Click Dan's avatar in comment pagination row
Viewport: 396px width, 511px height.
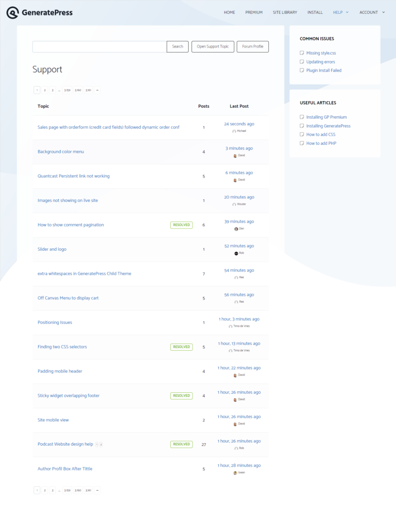click(x=236, y=229)
